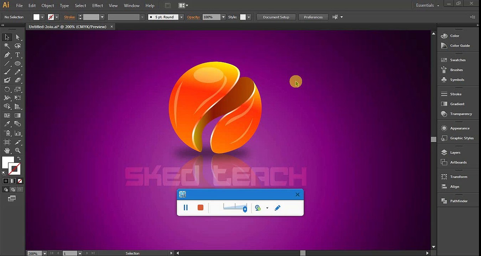Image resolution: width=481 pixels, height=256 pixels.
Task: Set paint mode to None
Action: 20,181
